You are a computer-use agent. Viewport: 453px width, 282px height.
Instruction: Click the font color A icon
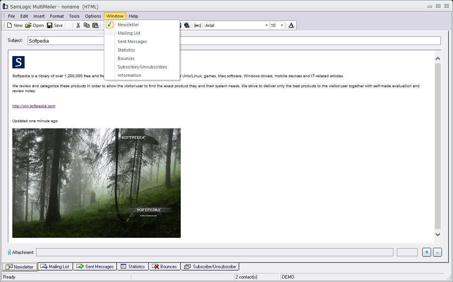291,25
